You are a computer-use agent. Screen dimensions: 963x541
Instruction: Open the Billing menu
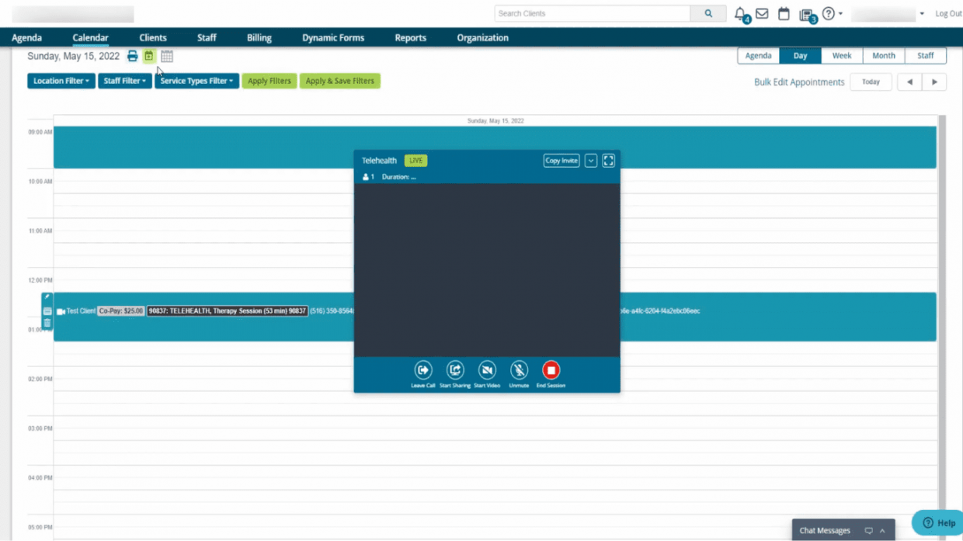(259, 37)
